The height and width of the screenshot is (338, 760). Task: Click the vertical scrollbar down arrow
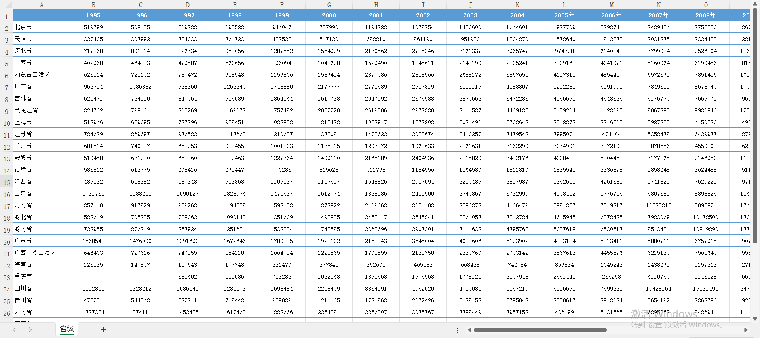tap(755, 319)
